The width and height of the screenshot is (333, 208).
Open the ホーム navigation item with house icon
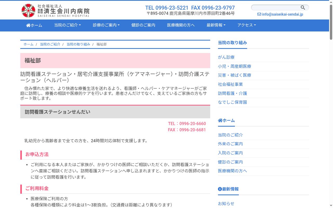(34, 25)
